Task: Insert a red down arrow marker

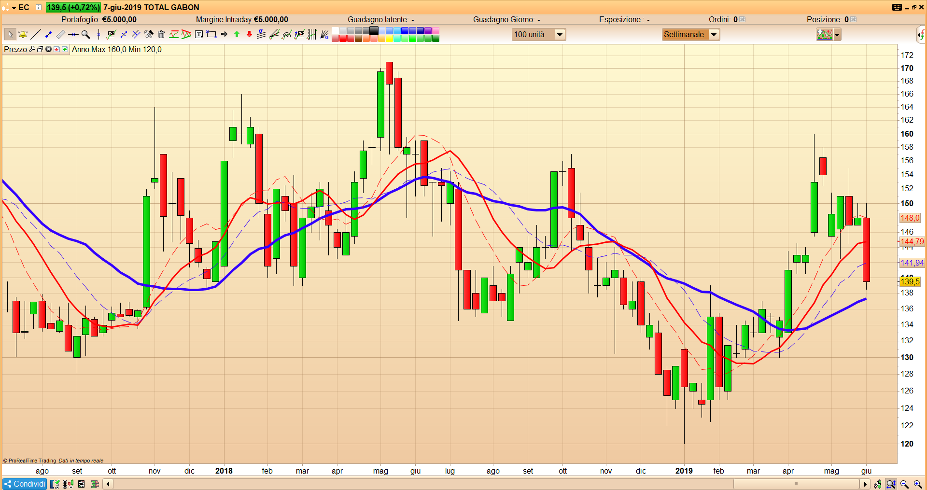Action: pyautogui.click(x=249, y=34)
